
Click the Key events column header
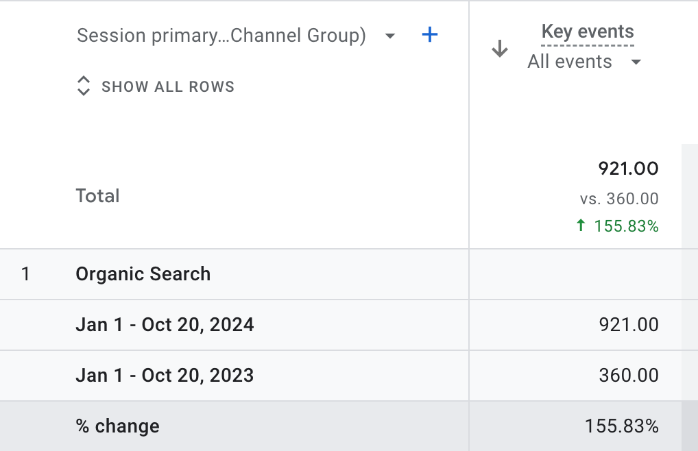pyautogui.click(x=588, y=32)
